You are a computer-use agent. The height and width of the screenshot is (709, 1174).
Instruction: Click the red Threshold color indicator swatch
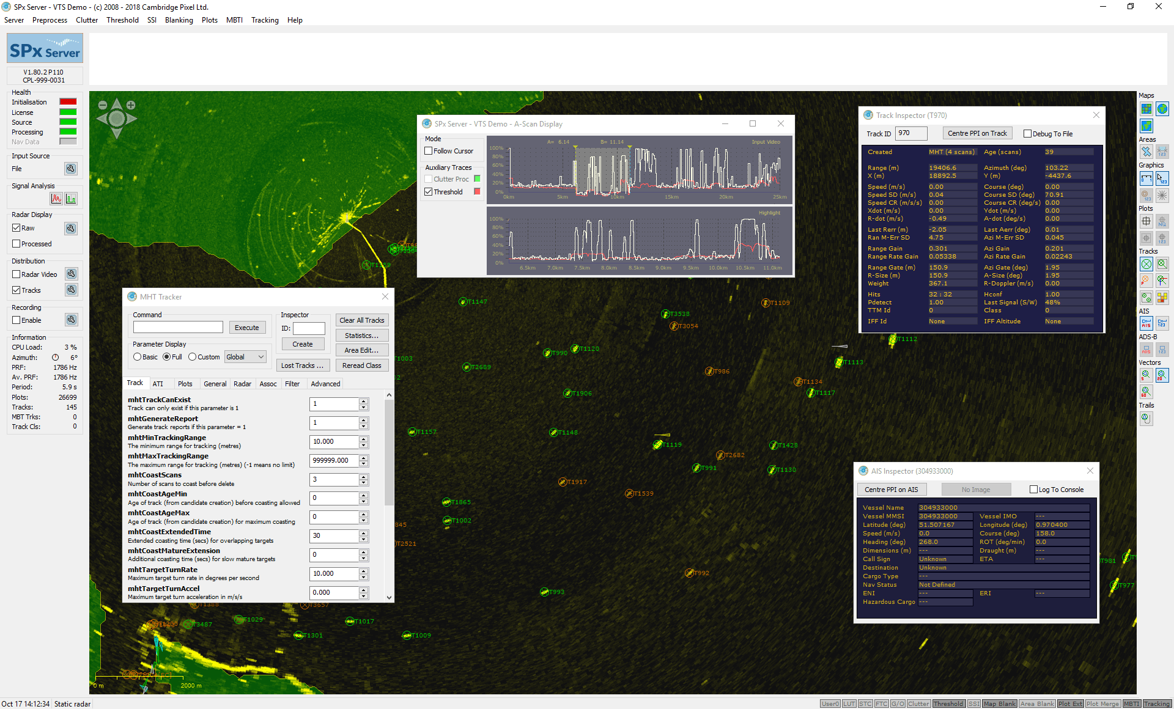(477, 191)
